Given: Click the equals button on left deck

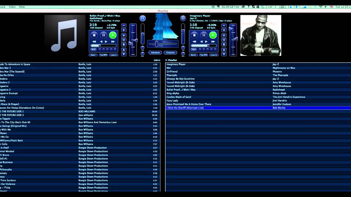Looking at the screenshot, I should [124, 35].
